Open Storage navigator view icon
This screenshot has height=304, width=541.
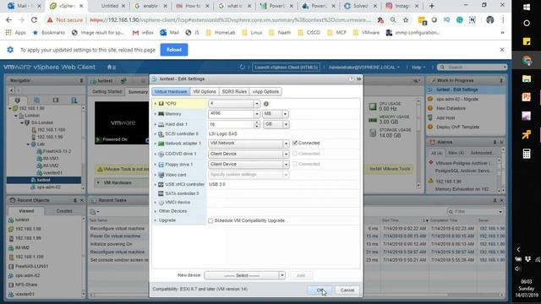(55, 100)
